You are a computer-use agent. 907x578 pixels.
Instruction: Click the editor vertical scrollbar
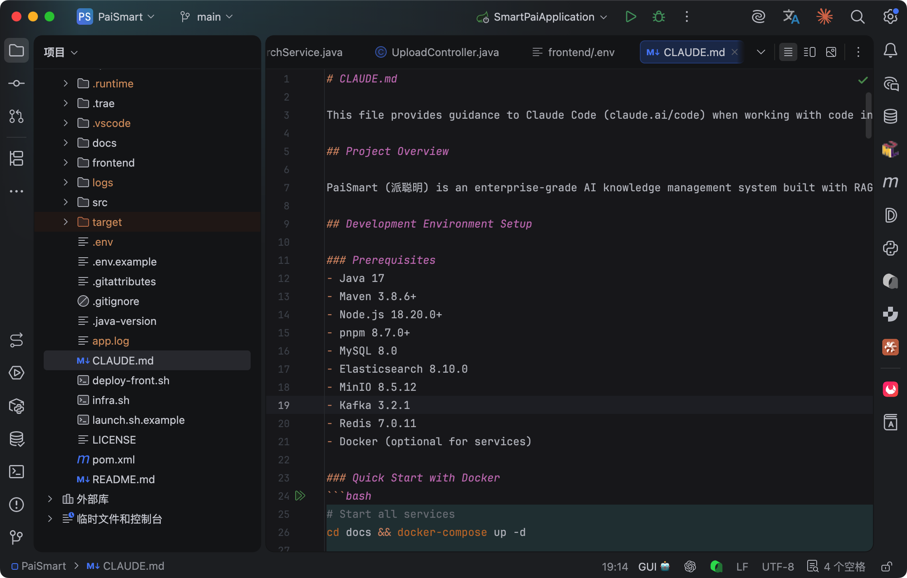(x=868, y=116)
